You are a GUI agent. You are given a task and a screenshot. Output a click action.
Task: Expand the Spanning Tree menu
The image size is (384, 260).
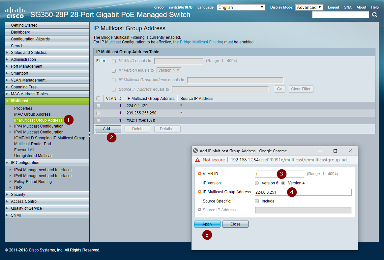(47, 87)
